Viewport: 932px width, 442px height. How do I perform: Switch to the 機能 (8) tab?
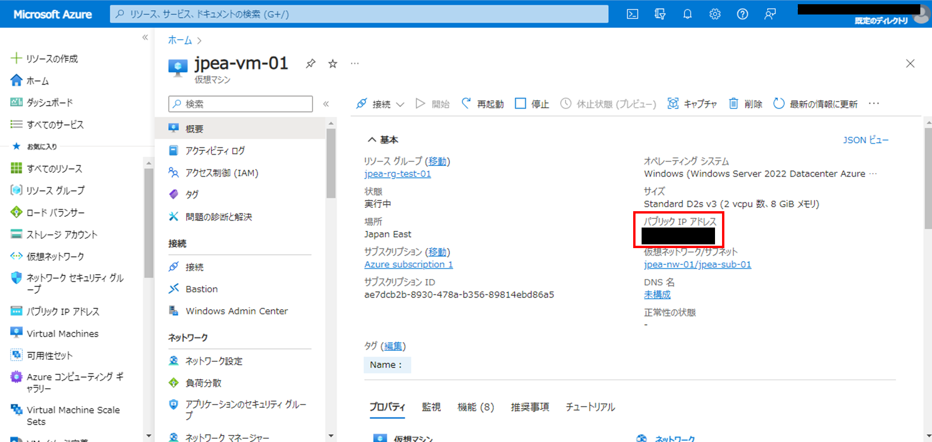(x=476, y=407)
